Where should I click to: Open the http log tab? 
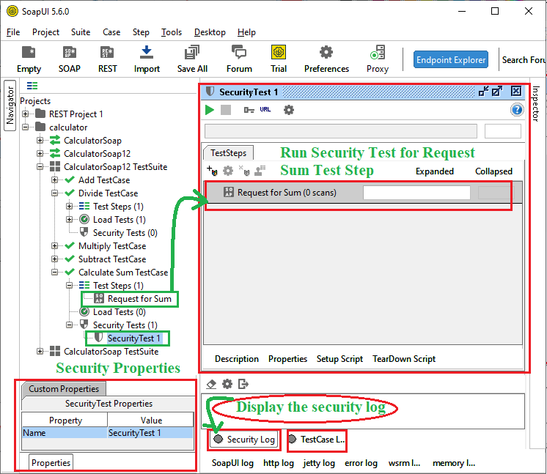pos(279,463)
